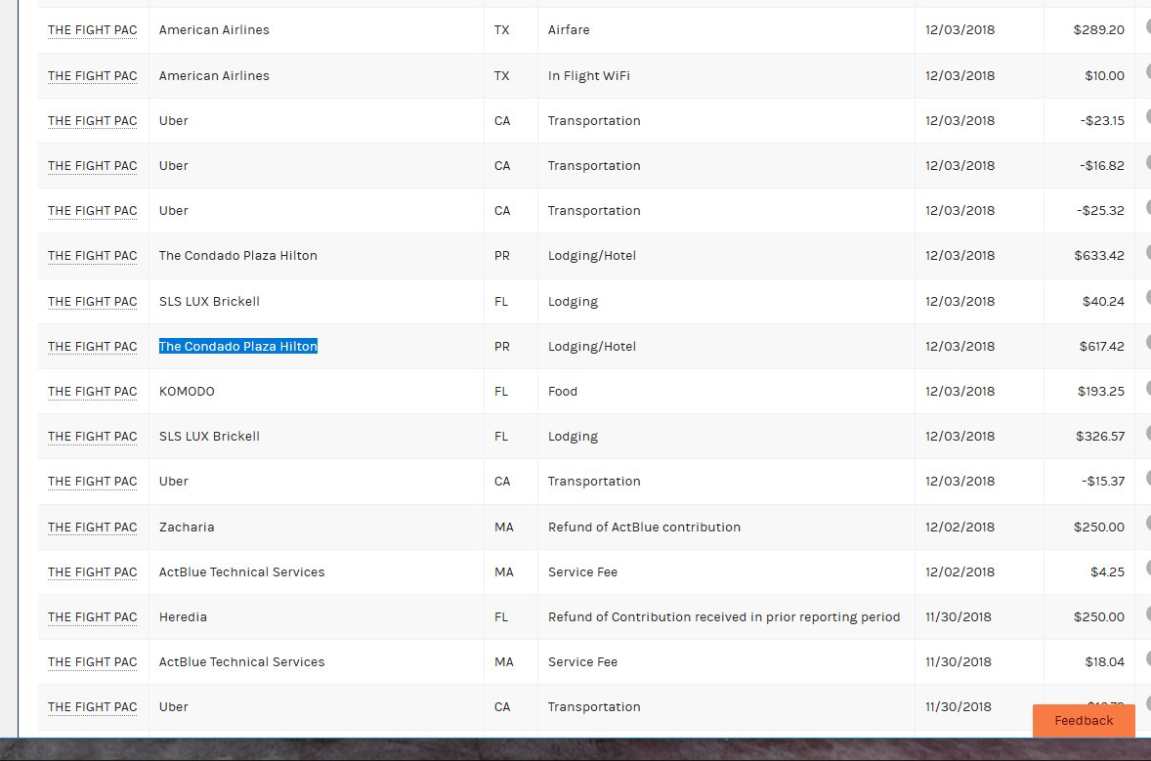Select the amount '$193.25'

click(1100, 391)
